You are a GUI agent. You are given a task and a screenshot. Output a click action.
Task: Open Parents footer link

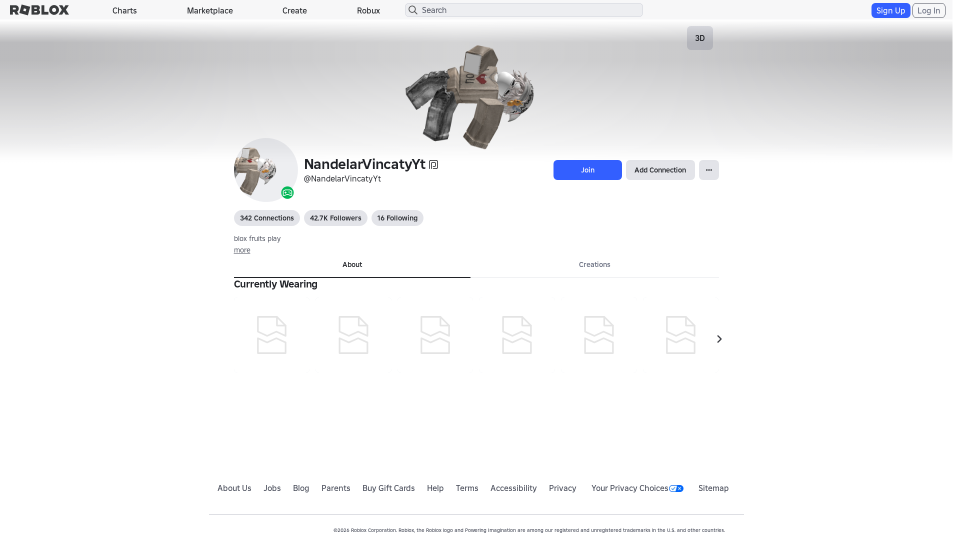click(x=336, y=488)
